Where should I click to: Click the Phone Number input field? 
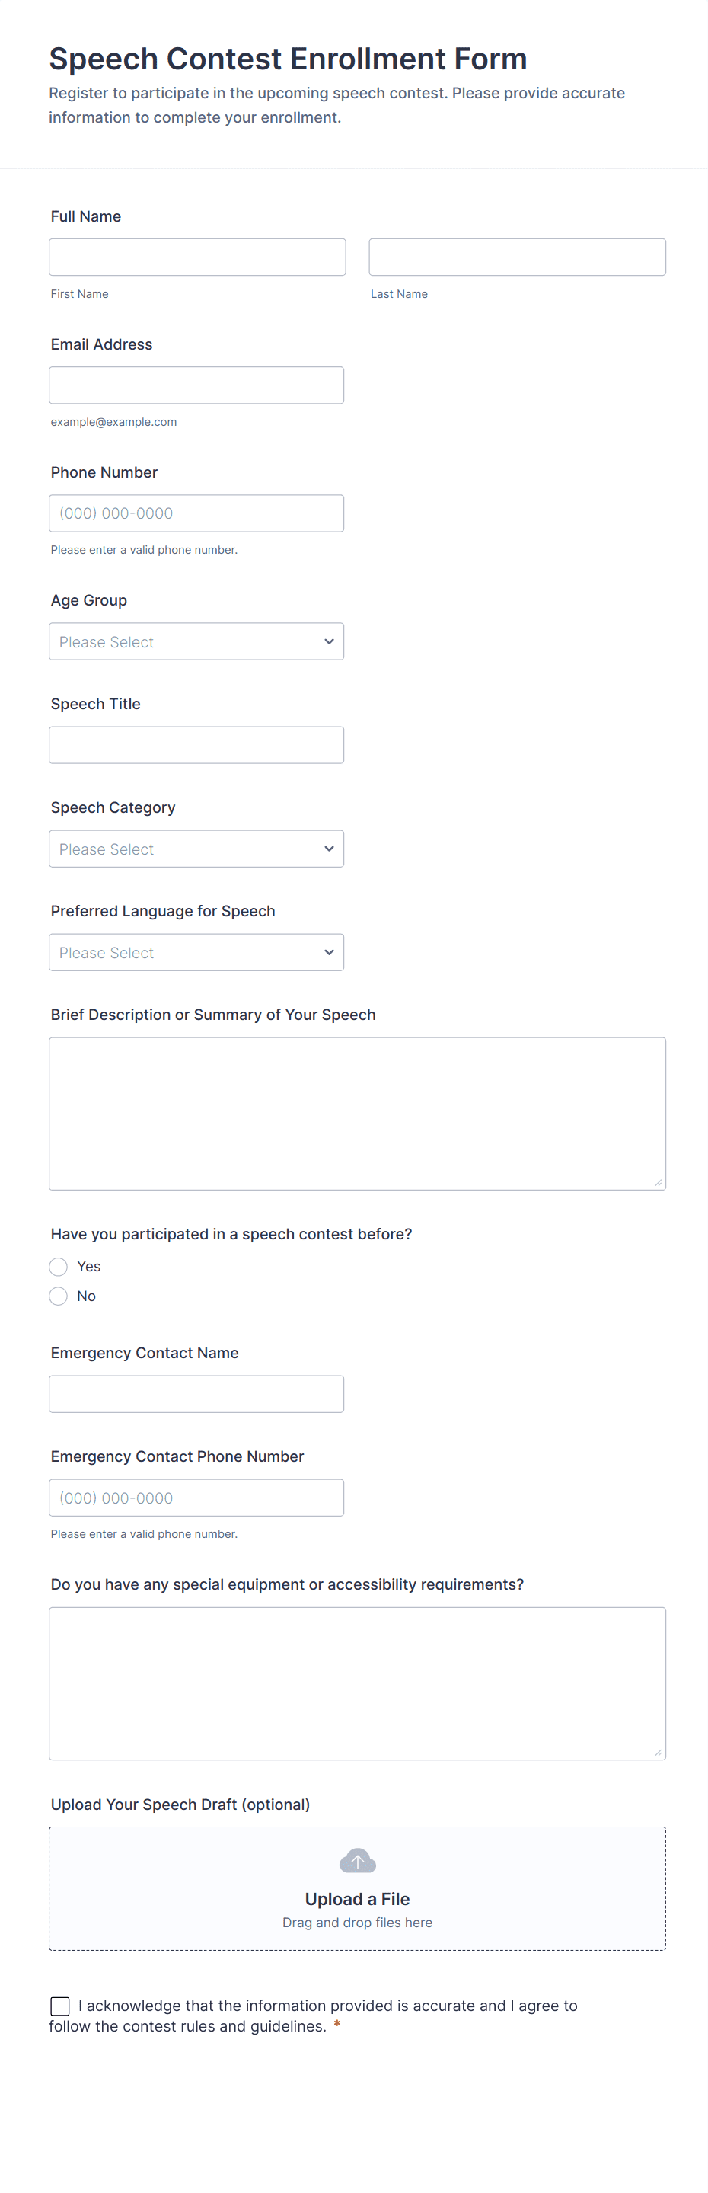[x=196, y=513]
